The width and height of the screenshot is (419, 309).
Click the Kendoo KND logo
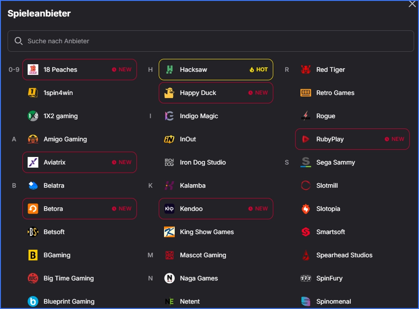point(169,209)
